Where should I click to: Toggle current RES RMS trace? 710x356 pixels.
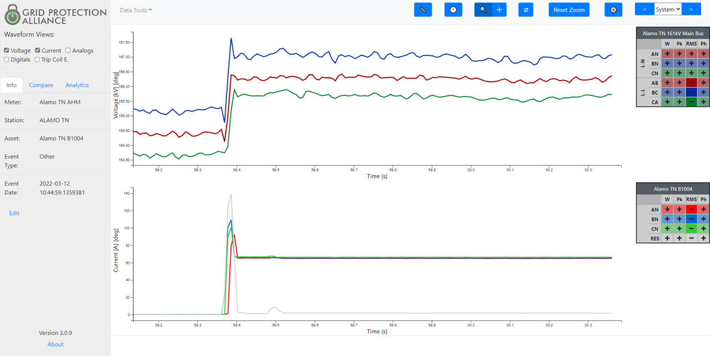tap(691, 238)
